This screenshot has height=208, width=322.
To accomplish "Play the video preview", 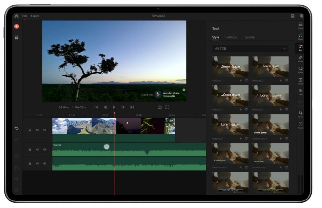I will 114,107.
